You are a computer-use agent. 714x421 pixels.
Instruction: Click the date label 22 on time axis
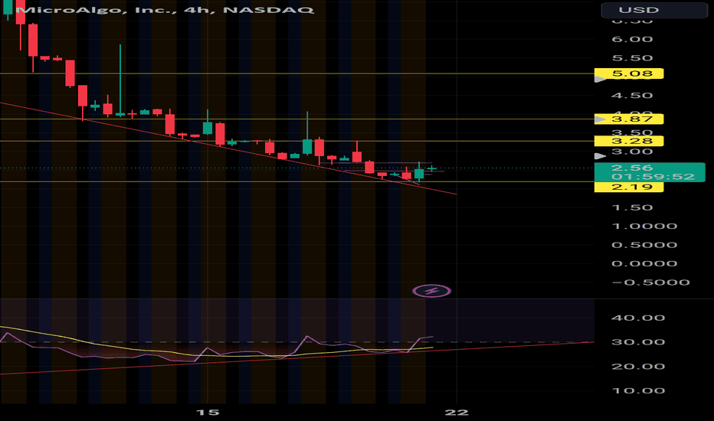pyautogui.click(x=457, y=413)
